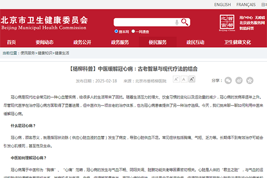Increase font size with A+ icon

coord(191,79)
